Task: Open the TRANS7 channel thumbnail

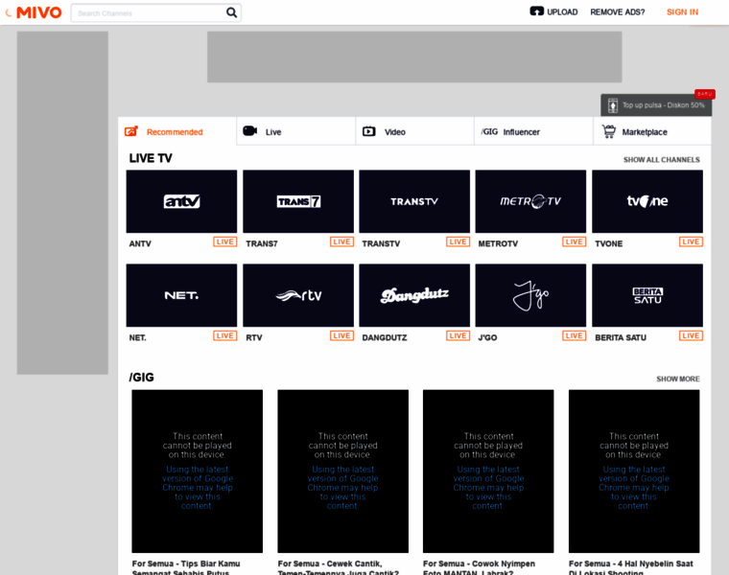Action: tap(298, 201)
